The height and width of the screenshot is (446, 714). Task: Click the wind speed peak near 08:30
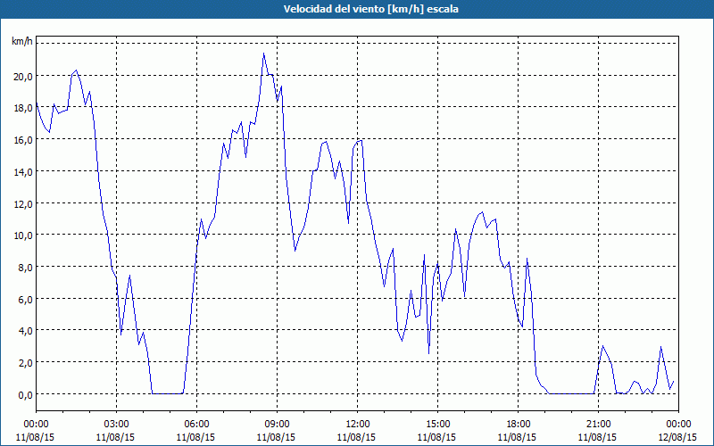point(263,54)
